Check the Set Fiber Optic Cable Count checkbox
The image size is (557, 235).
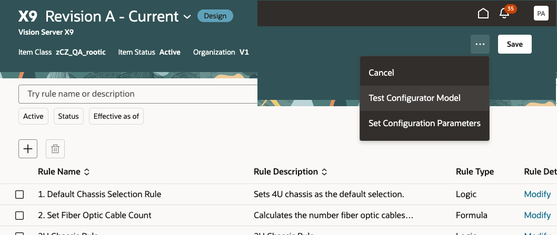pos(19,216)
